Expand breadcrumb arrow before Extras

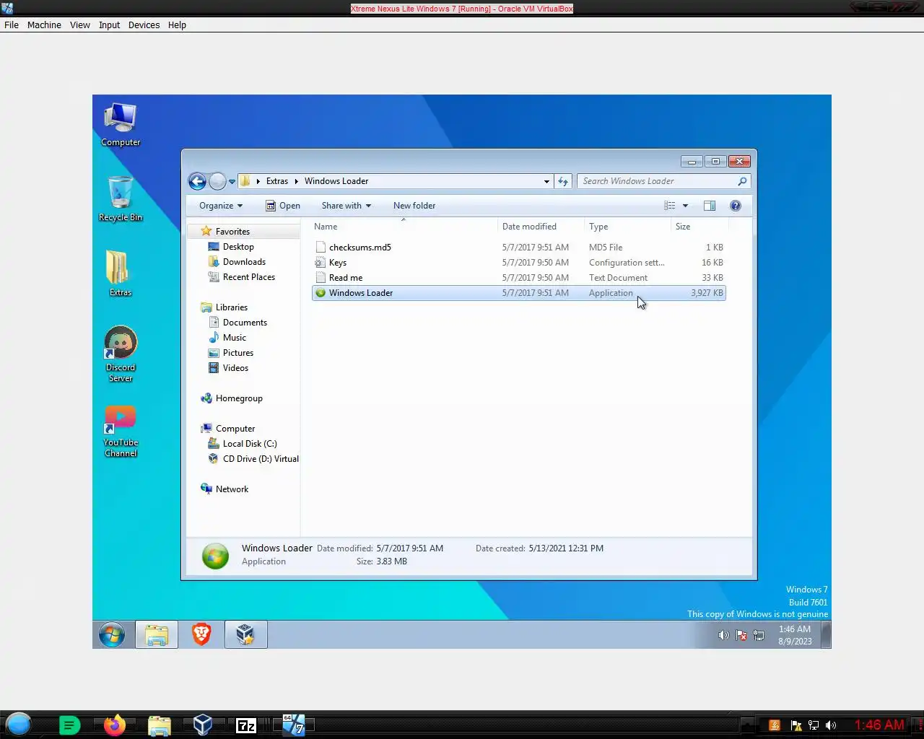258,181
